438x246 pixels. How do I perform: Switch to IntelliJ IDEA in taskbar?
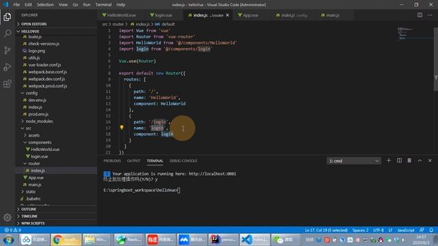tap(224, 240)
